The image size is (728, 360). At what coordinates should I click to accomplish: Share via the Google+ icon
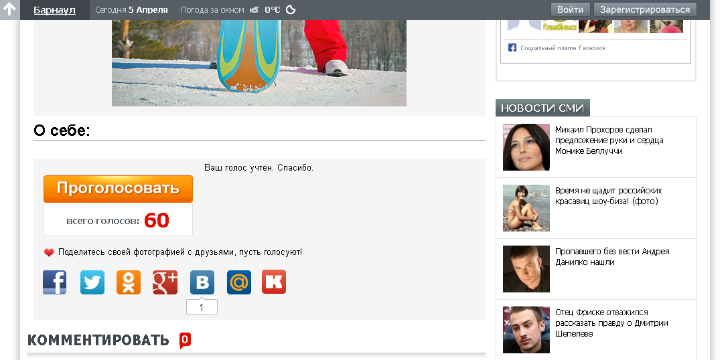[x=165, y=282]
